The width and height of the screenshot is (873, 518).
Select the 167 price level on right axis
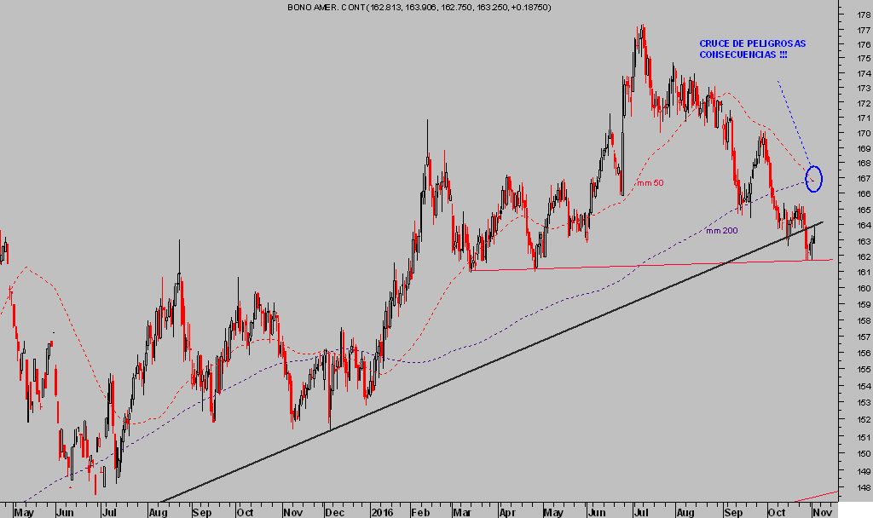click(864, 179)
